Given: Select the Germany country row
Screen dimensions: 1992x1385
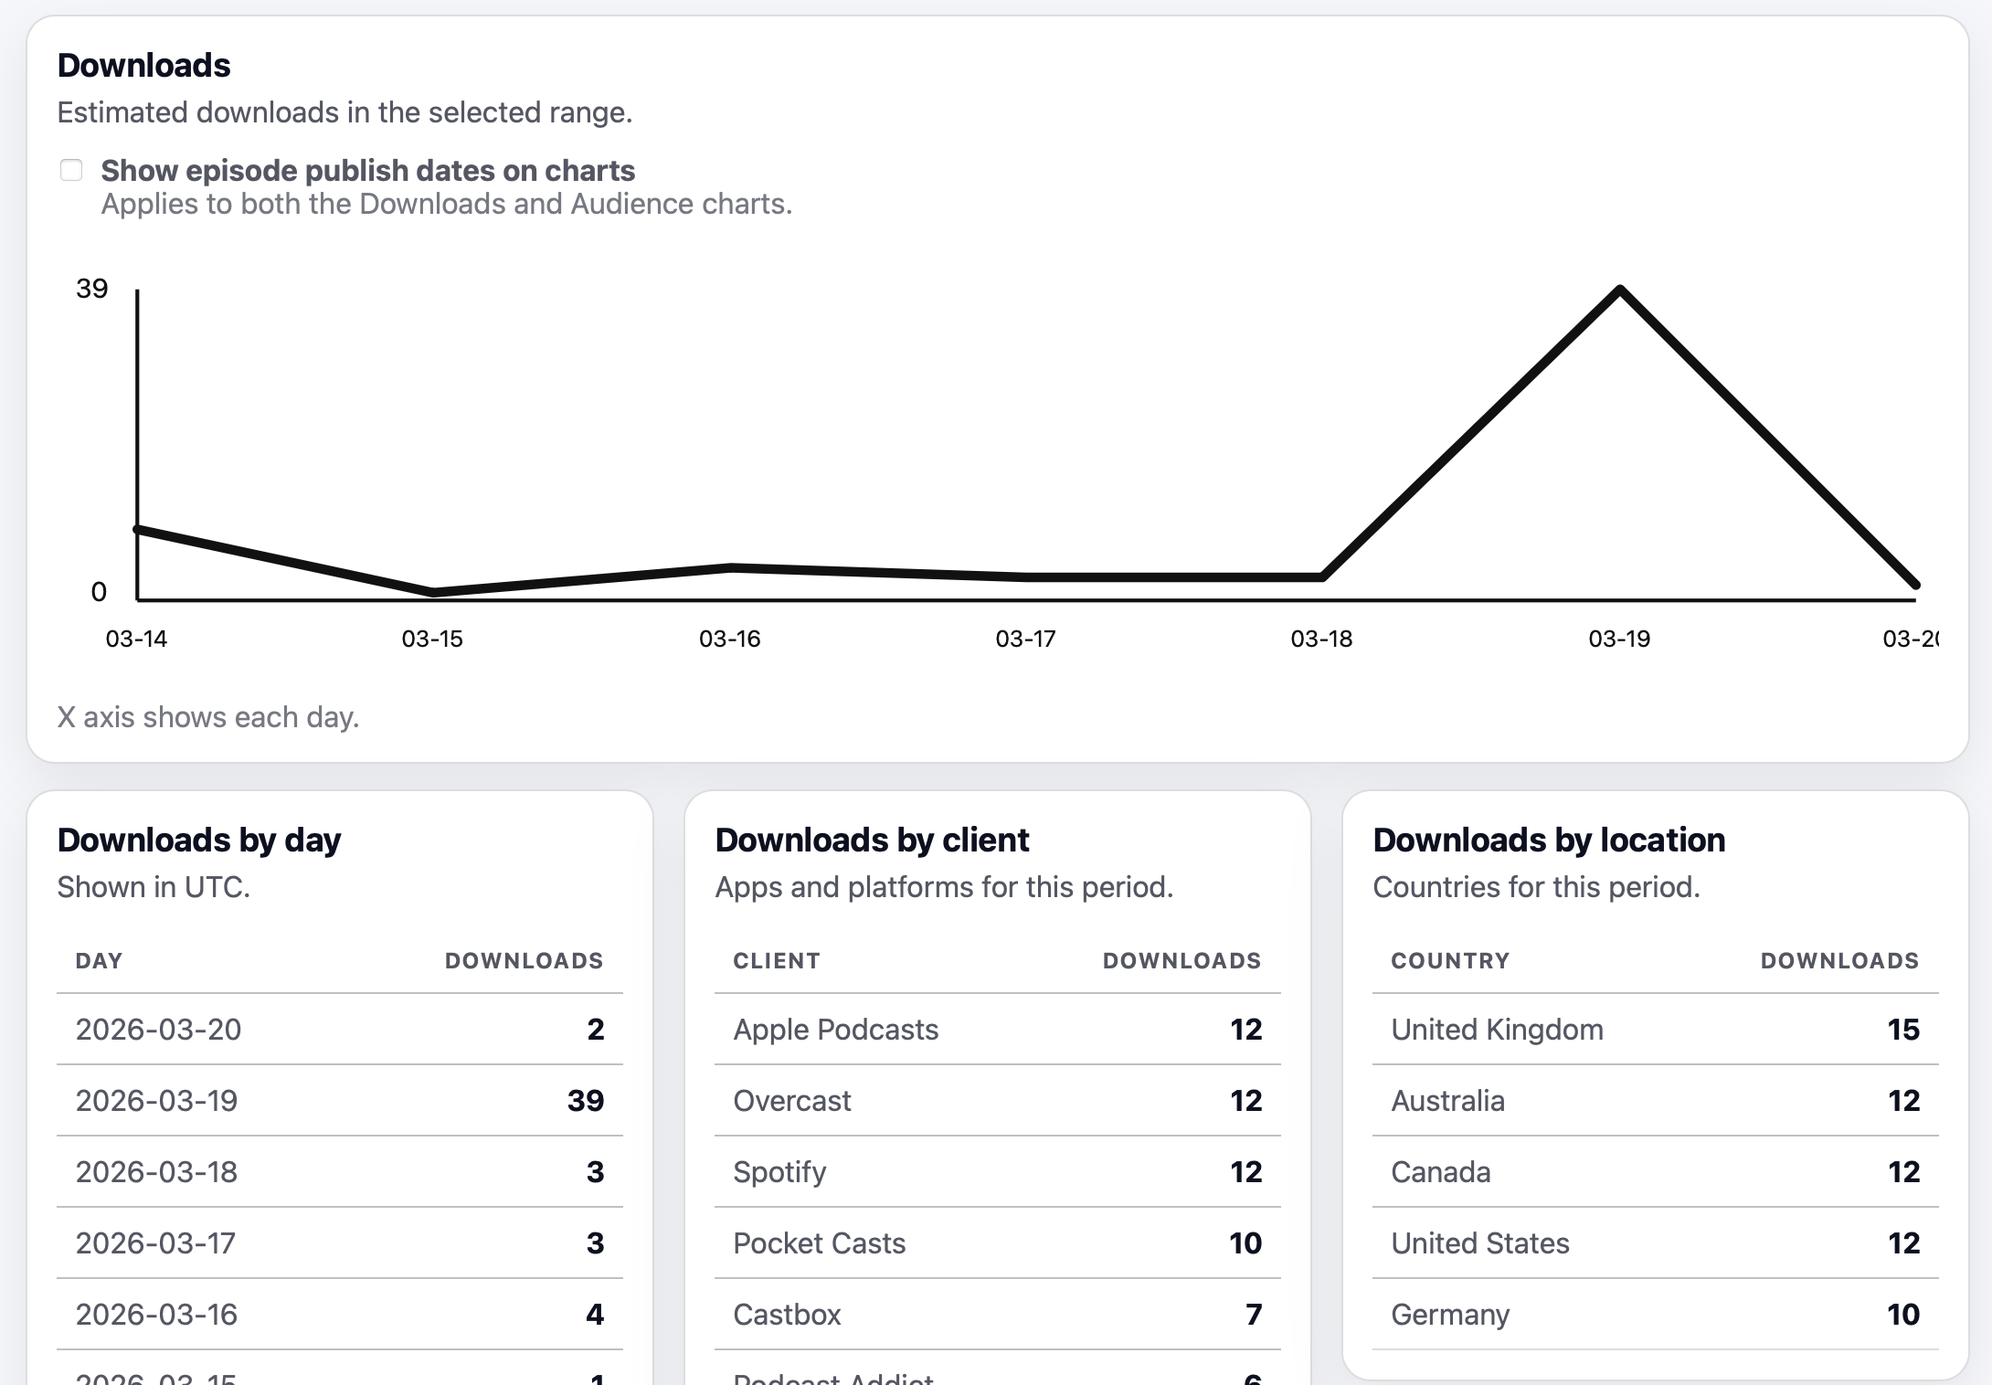Looking at the screenshot, I should tap(1655, 1315).
